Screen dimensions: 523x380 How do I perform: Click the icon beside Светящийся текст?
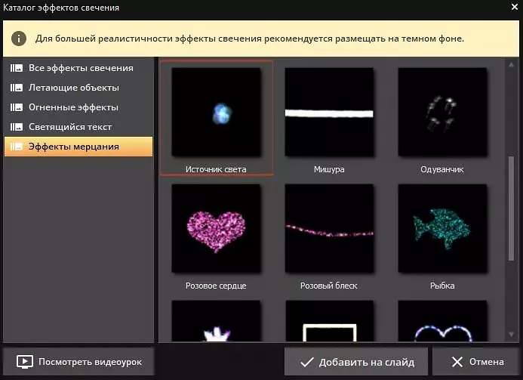coord(17,127)
